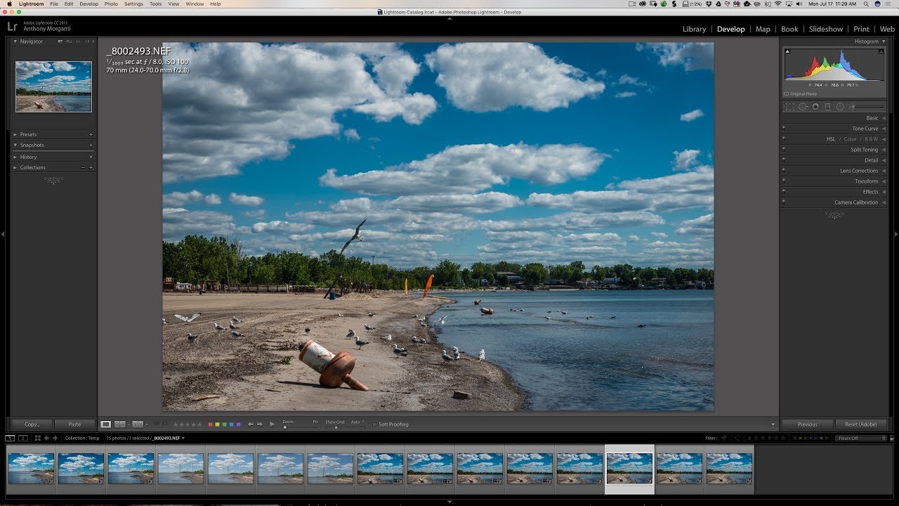The image size is (899, 506).
Task: Click the Navigator preview image
Action: pos(53,86)
